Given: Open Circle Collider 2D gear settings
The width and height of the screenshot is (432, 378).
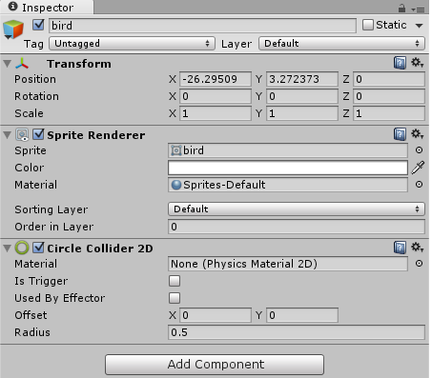Looking at the screenshot, I should click(418, 247).
